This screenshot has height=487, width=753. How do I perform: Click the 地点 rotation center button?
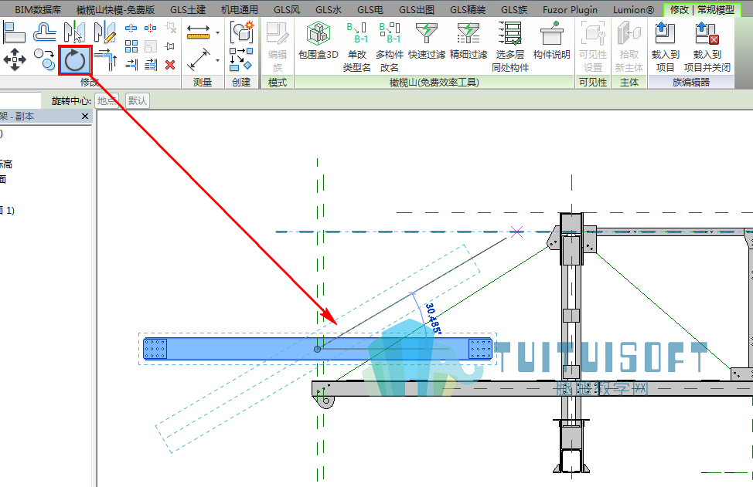tap(107, 100)
